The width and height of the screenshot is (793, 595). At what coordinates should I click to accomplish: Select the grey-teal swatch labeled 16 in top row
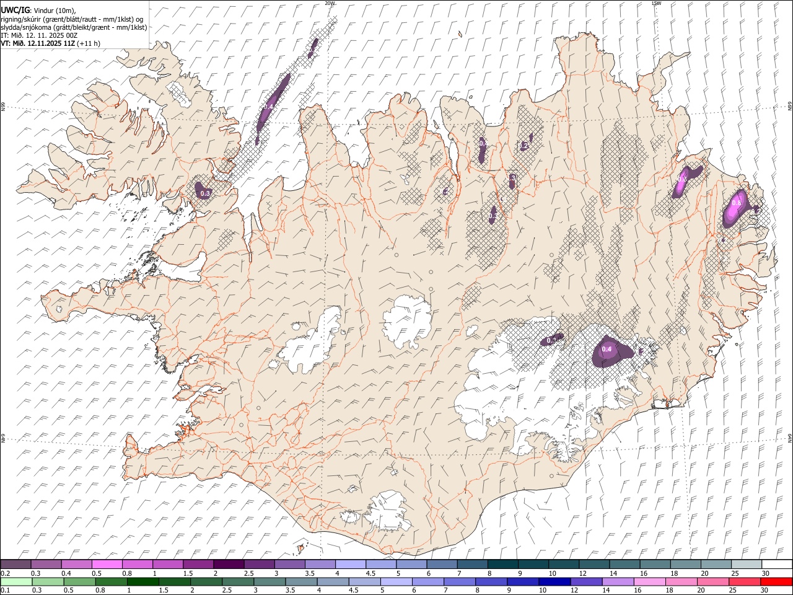655,564
